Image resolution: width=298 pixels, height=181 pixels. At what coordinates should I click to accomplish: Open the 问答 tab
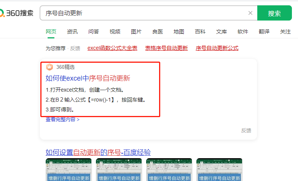[94, 32]
